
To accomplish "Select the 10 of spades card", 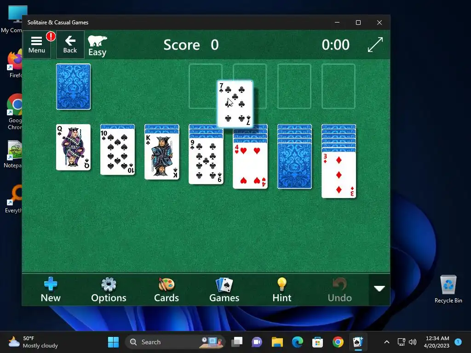I will [117, 152].
